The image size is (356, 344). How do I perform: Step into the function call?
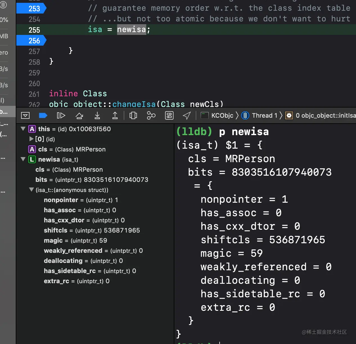97,115
